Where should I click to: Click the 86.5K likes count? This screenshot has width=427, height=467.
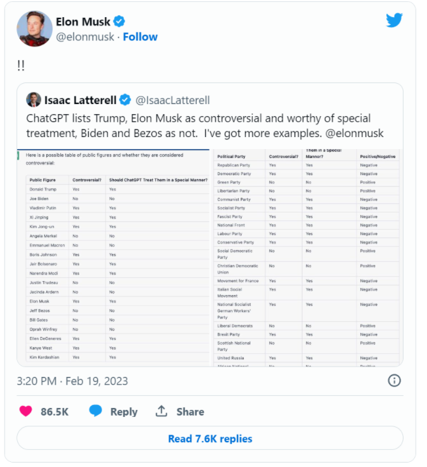[x=54, y=412]
